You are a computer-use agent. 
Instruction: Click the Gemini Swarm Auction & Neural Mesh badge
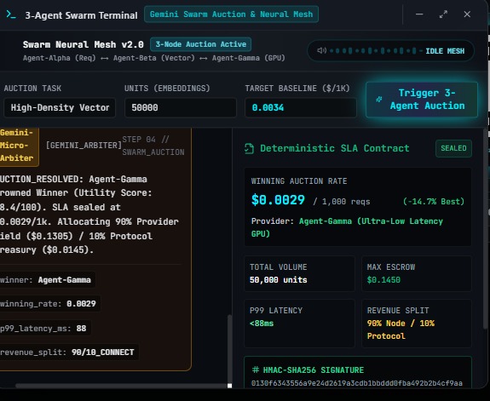[231, 14]
